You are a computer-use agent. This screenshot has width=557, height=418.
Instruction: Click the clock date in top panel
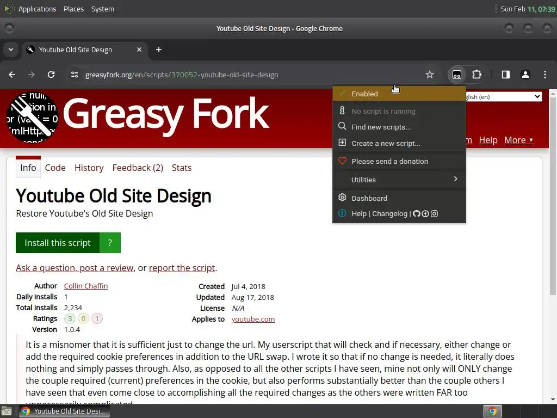pyautogui.click(x=528, y=9)
